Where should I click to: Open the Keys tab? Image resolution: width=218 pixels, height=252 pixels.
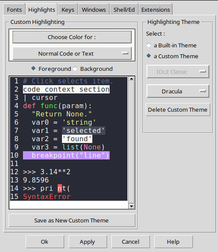point(68,10)
